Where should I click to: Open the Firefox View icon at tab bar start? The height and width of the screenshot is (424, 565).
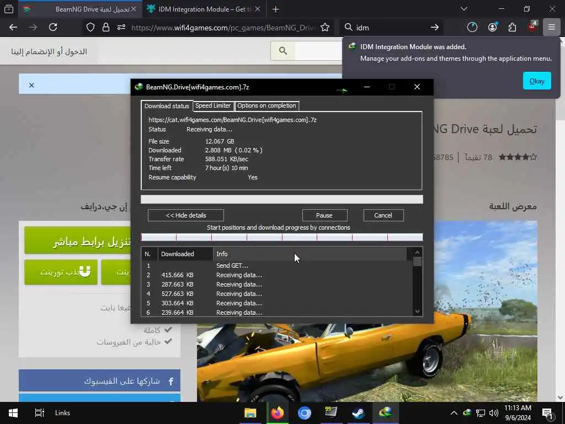[x=9, y=9]
